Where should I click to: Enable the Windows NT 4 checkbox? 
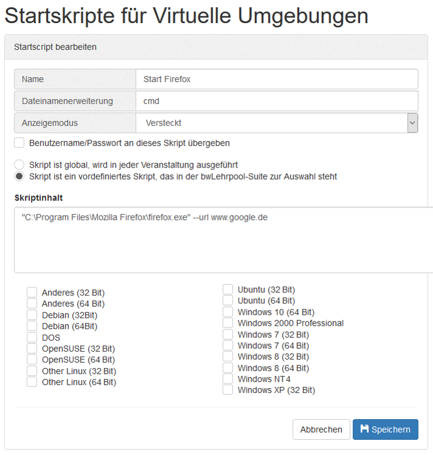pos(228,379)
